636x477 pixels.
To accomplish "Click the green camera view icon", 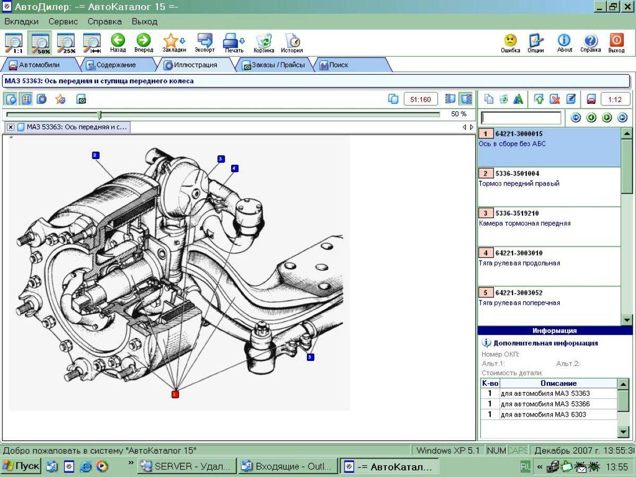I will [x=81, y=99].
